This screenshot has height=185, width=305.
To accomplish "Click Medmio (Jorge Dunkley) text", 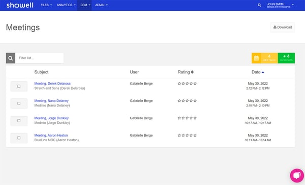I will [52, 123].
